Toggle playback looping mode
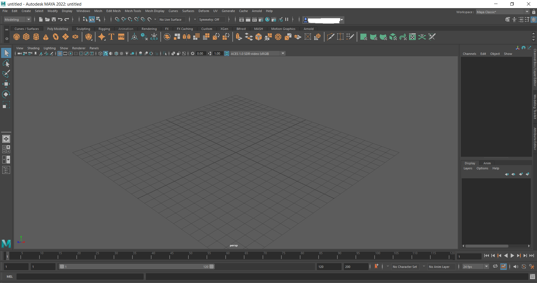Screen dimensions: 537x283 pyautogui.click(x=495, y=266)
